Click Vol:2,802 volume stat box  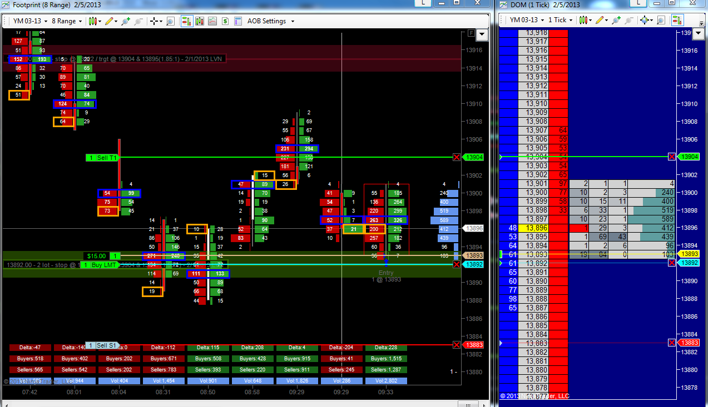pyautogui.click(x=385, y=381)
